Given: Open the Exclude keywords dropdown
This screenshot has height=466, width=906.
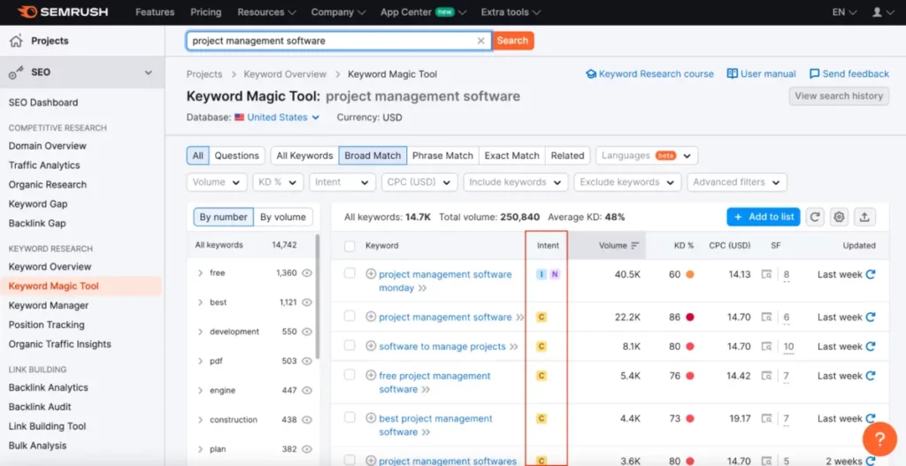Looking at the screenshot, I should click(x=627, y=182).
